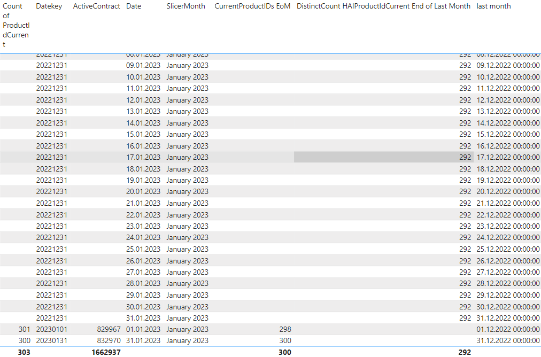Select date cell 15.01.2023
The image size is (541, 357).
(143, 134)
